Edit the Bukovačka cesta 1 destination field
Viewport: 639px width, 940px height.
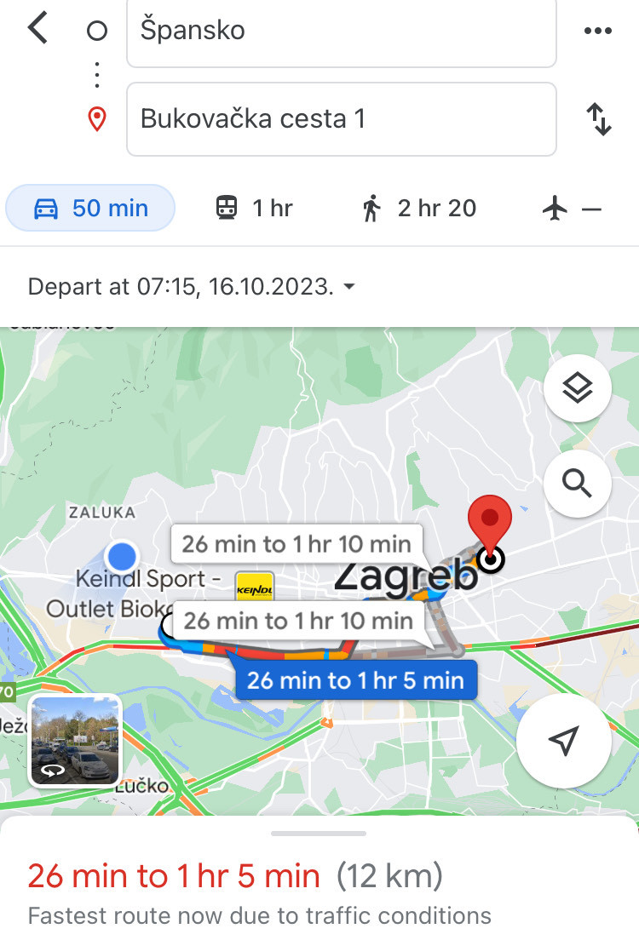[x=342, y=118]
